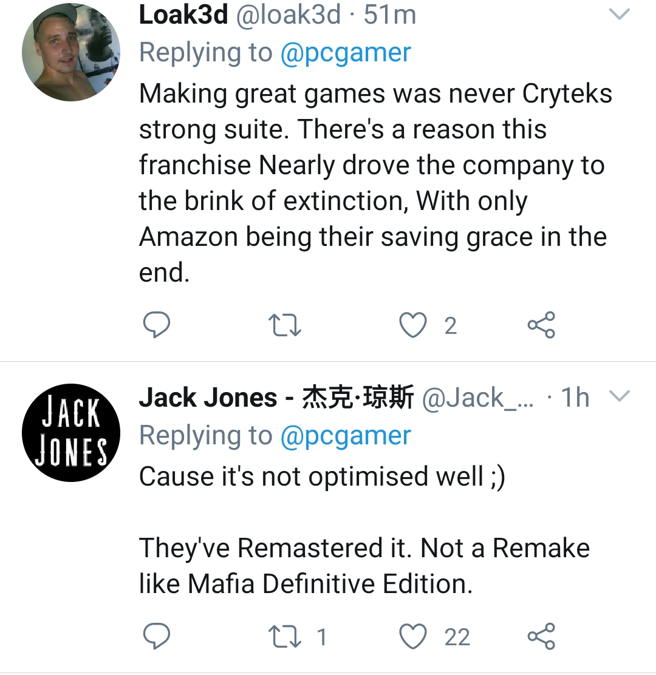Open options chevron on Jack Jones' tweet

tap(620, 396)
